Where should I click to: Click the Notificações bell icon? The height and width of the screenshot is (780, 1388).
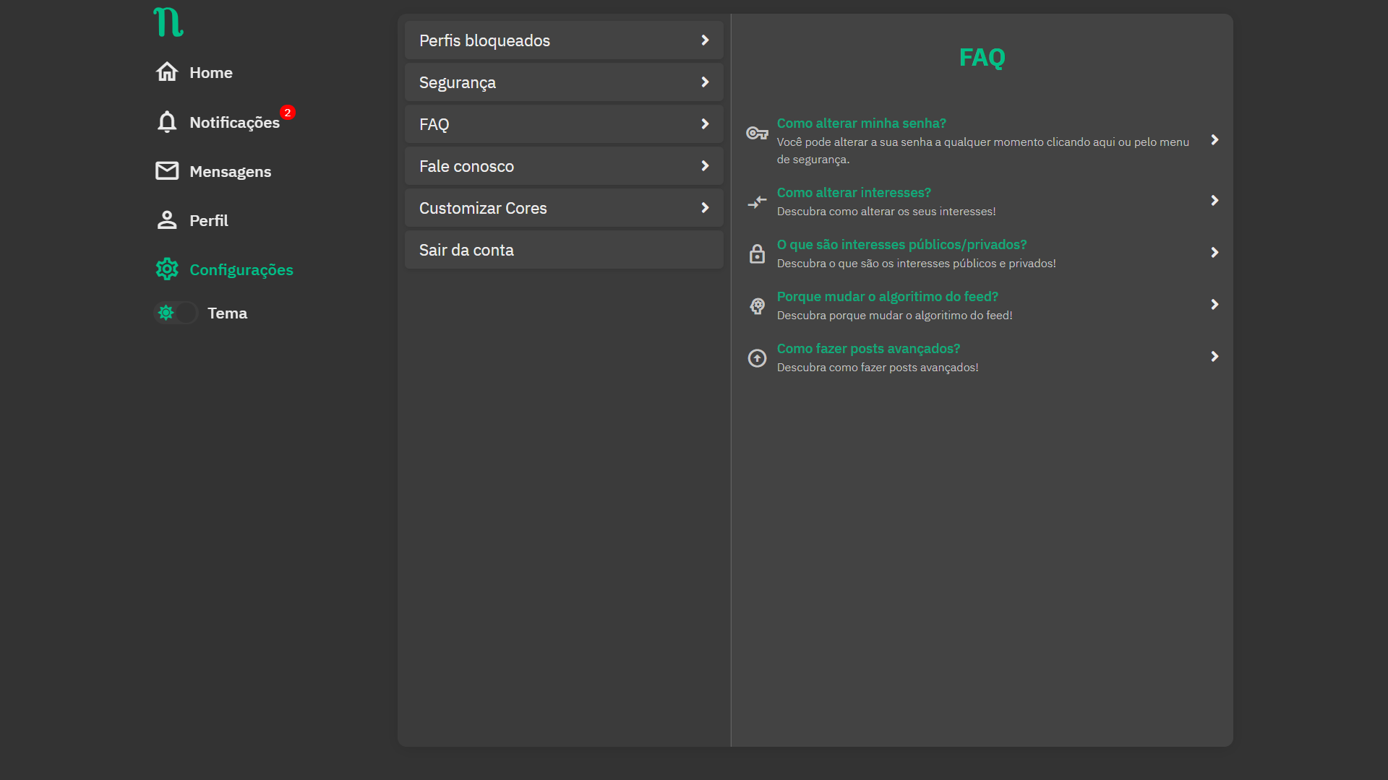(167, 122)
